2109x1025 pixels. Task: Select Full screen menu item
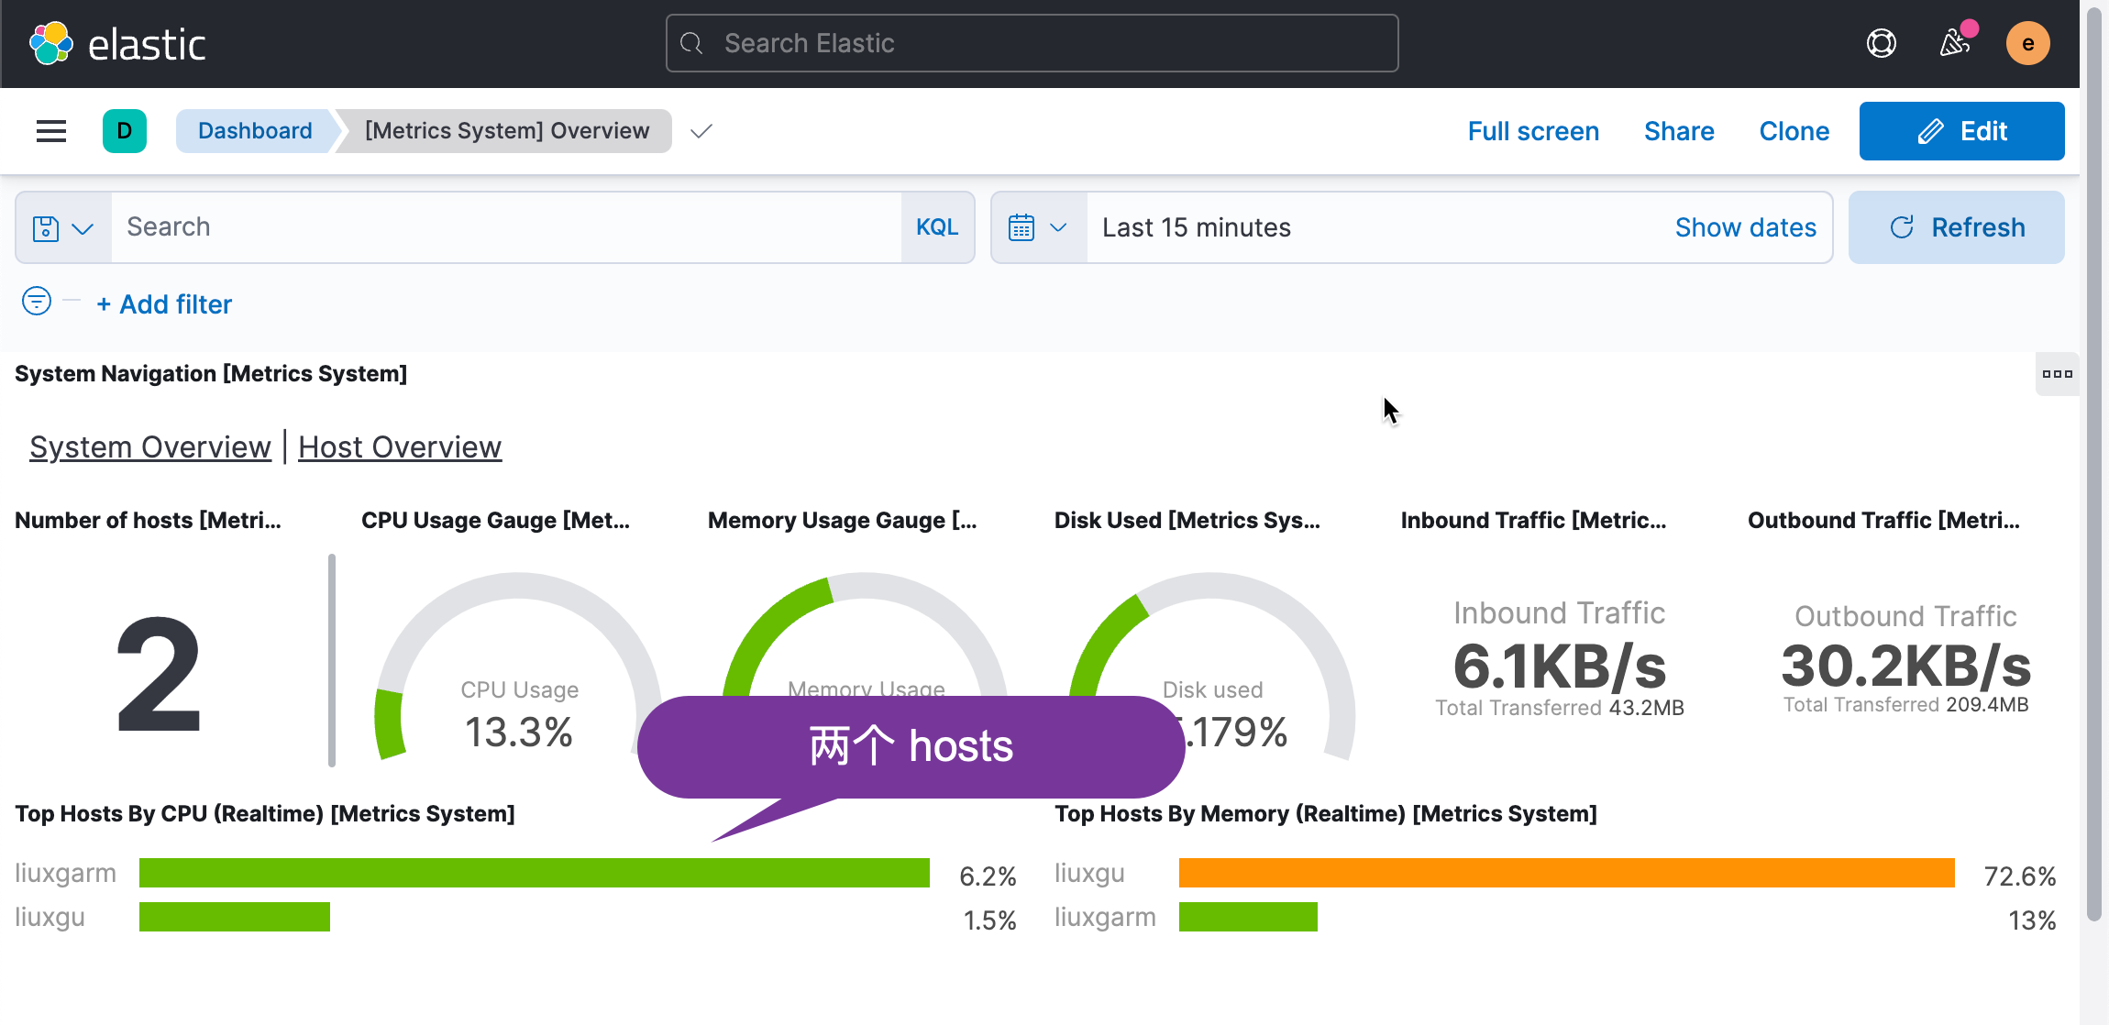pos(1533,131)
